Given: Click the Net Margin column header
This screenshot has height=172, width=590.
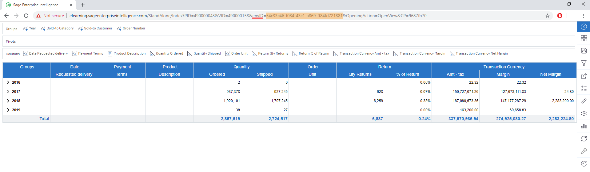Looking at the screenshot, I should point(550,74).
